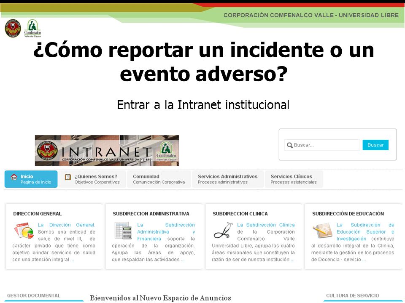Click the INTRANET banner image

coord(107,151)
